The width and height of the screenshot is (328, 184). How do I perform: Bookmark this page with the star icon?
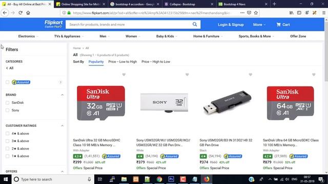coord(256,13)
